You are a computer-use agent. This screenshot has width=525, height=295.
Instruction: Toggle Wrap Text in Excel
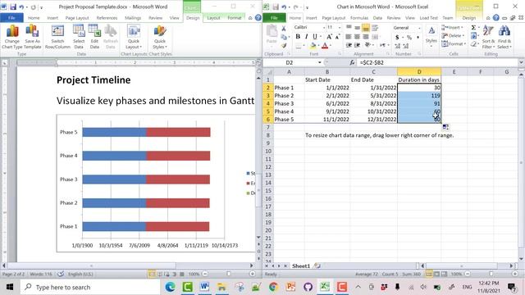(375, 27)
